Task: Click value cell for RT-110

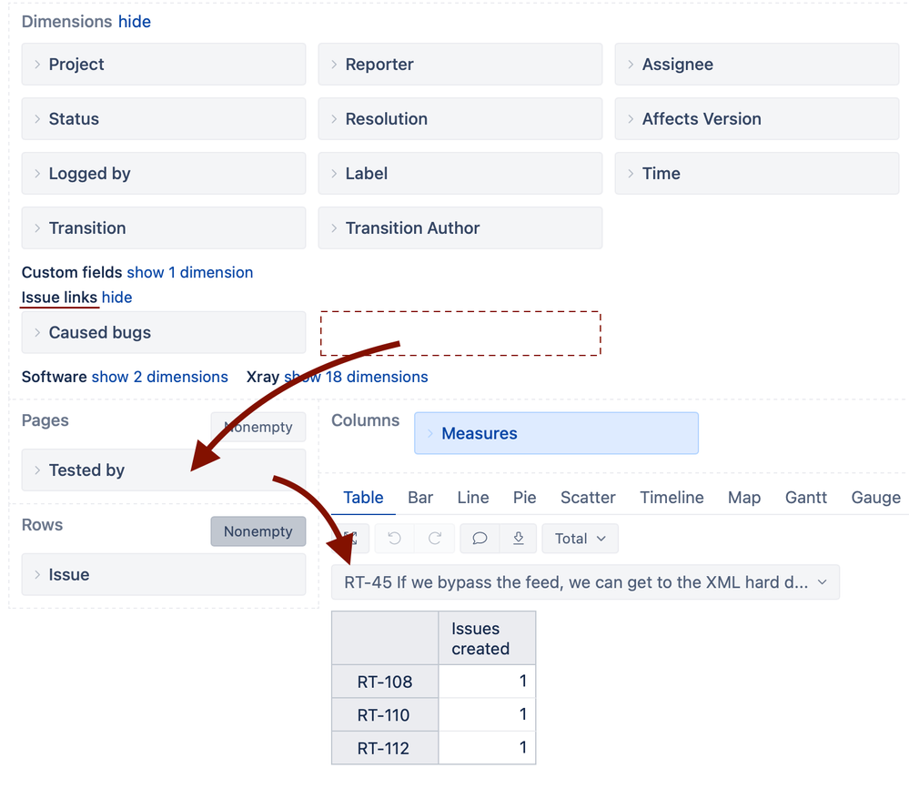Action: 487,715
